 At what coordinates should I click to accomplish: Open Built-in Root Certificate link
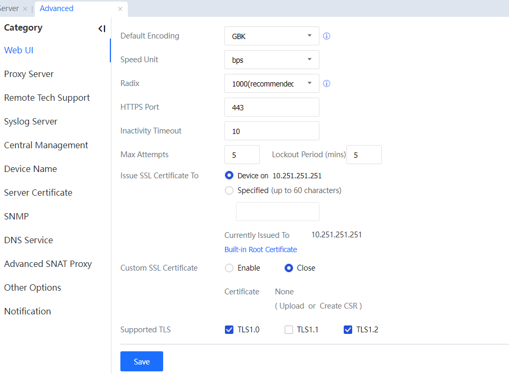pos(261,250)
